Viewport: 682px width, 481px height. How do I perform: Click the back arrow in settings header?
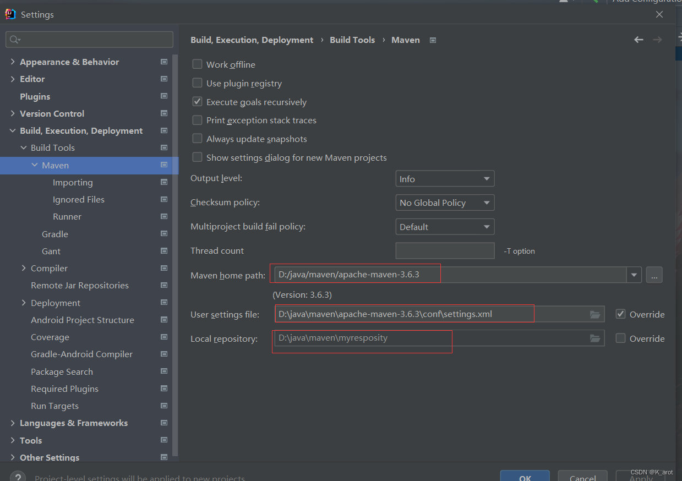(x=639, y=40)
